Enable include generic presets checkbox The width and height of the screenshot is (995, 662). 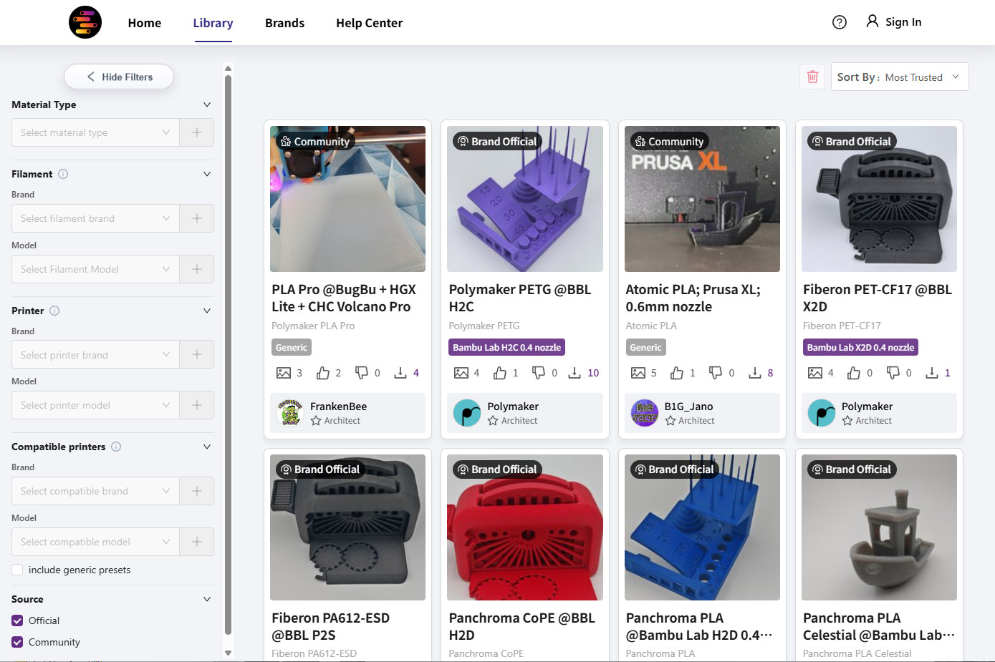click(17, 570)
